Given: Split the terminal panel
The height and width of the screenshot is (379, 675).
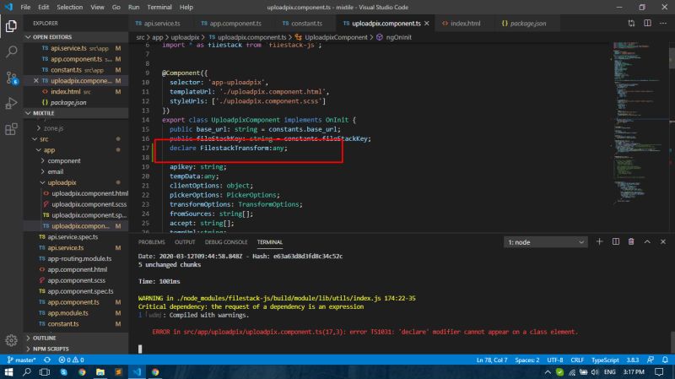Looking at the screenshot, I should pos(616,242).
